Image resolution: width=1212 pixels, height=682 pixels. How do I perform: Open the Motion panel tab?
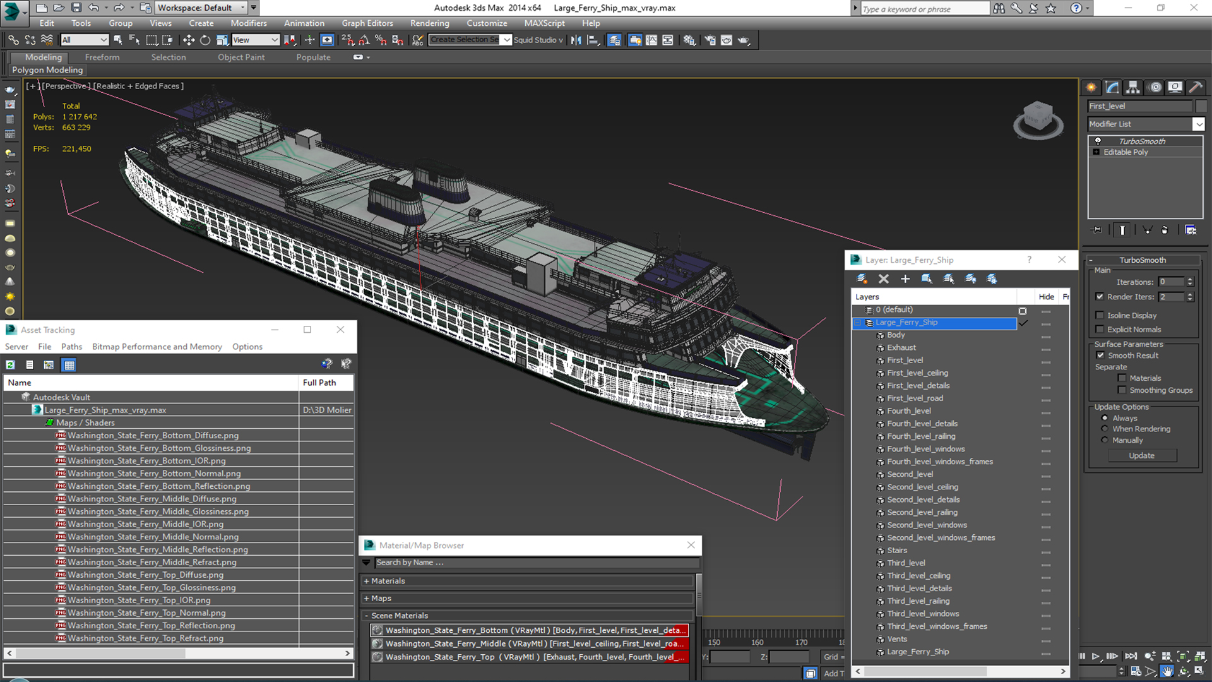click(1155, 87)
